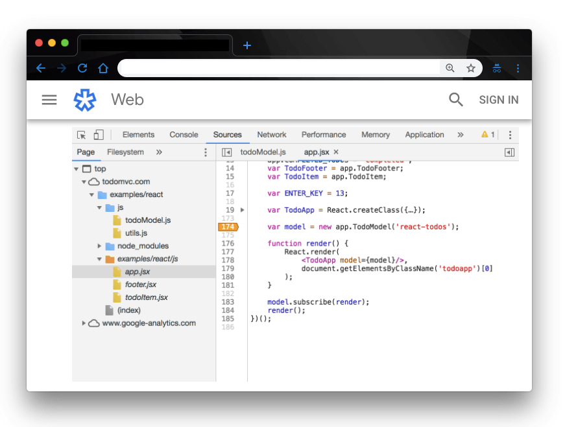This screenshot has height=427, width=565.
Task: Set a breakpoint on line 183
Action: coord(228,302)
